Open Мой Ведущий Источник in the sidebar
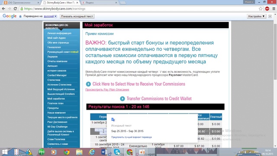277x156 pixels. coord(61,89)
